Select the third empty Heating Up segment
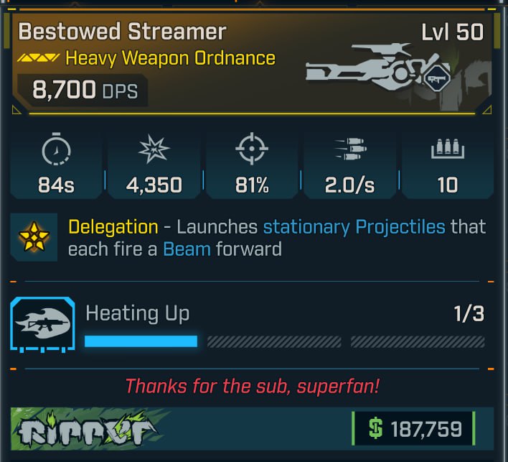 pyautogui.click(x=418, y=341)
